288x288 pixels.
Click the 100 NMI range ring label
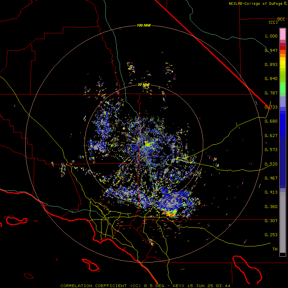[144, 25]
